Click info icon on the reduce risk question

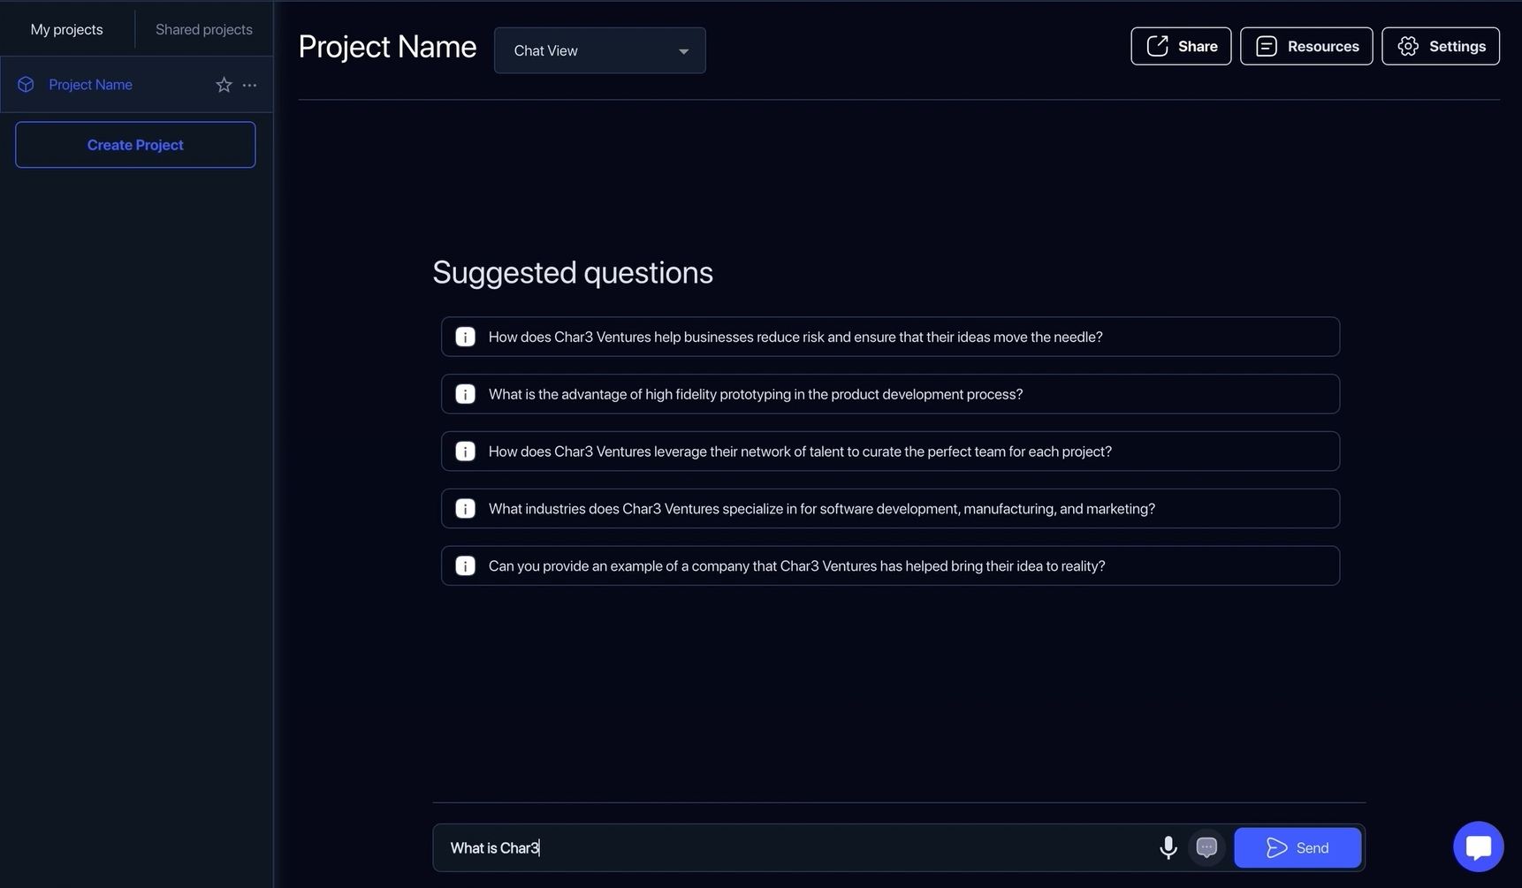point(465,337)
